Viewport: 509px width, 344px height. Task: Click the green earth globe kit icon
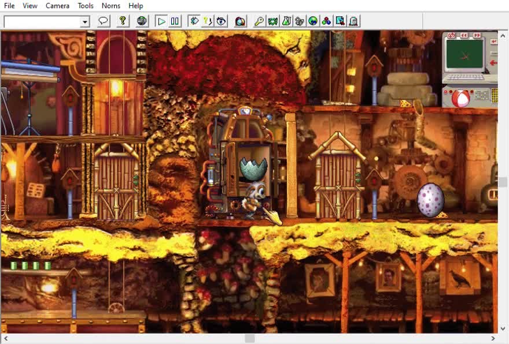click(313, 21)
